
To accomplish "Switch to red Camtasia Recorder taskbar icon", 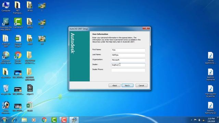I will coord(64,120).
